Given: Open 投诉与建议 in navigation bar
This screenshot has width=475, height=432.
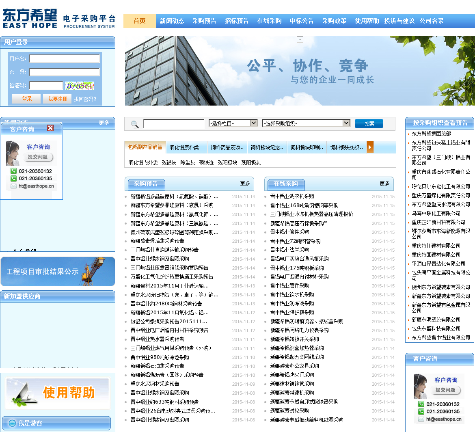Looking at the screenshot, I should [399, 21].
